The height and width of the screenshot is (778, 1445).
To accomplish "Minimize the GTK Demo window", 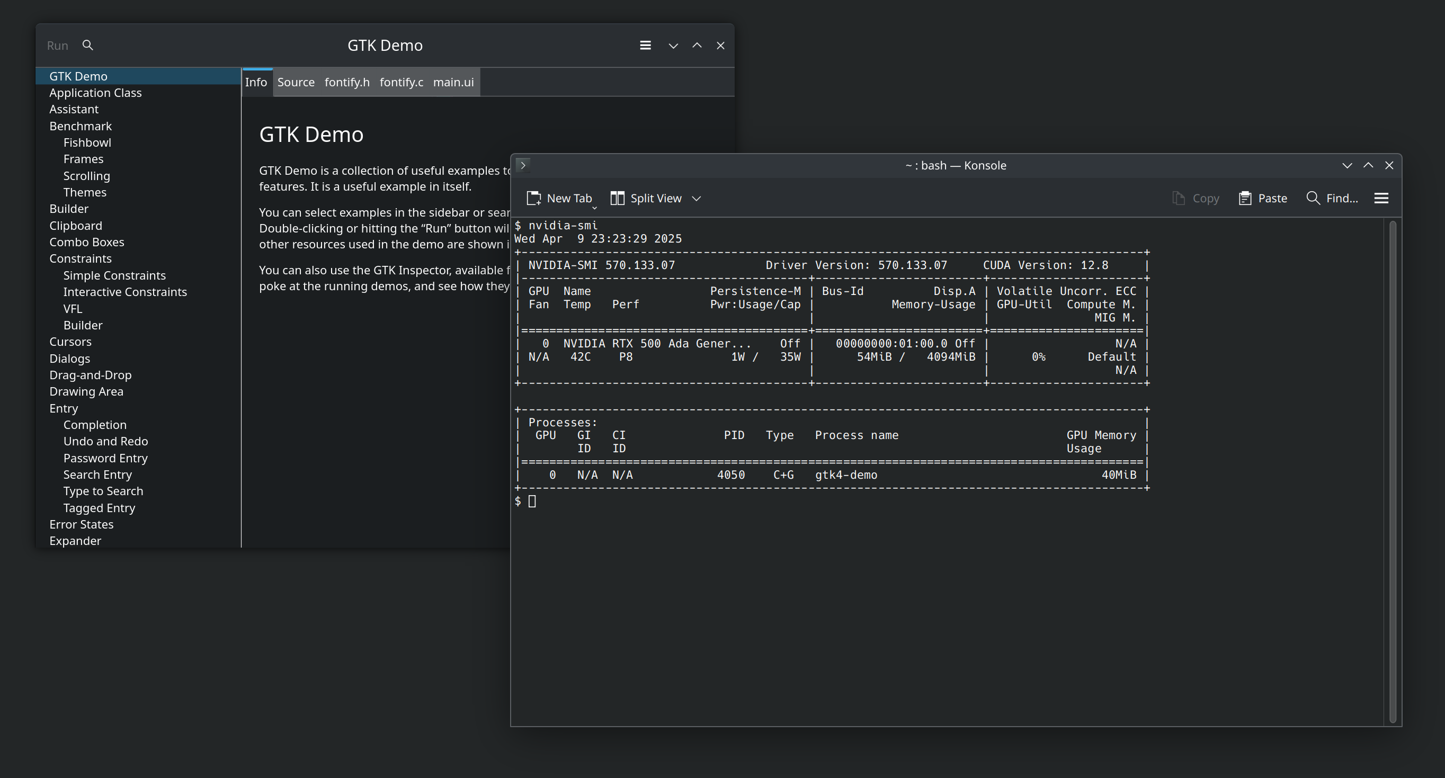I will click(x=673, y=46).
